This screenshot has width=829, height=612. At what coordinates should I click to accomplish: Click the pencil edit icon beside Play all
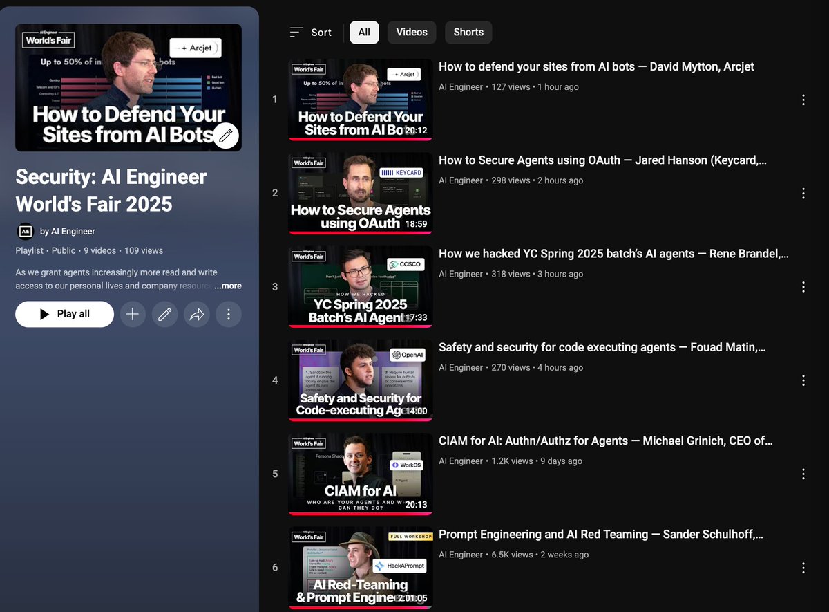click(164, 314)
